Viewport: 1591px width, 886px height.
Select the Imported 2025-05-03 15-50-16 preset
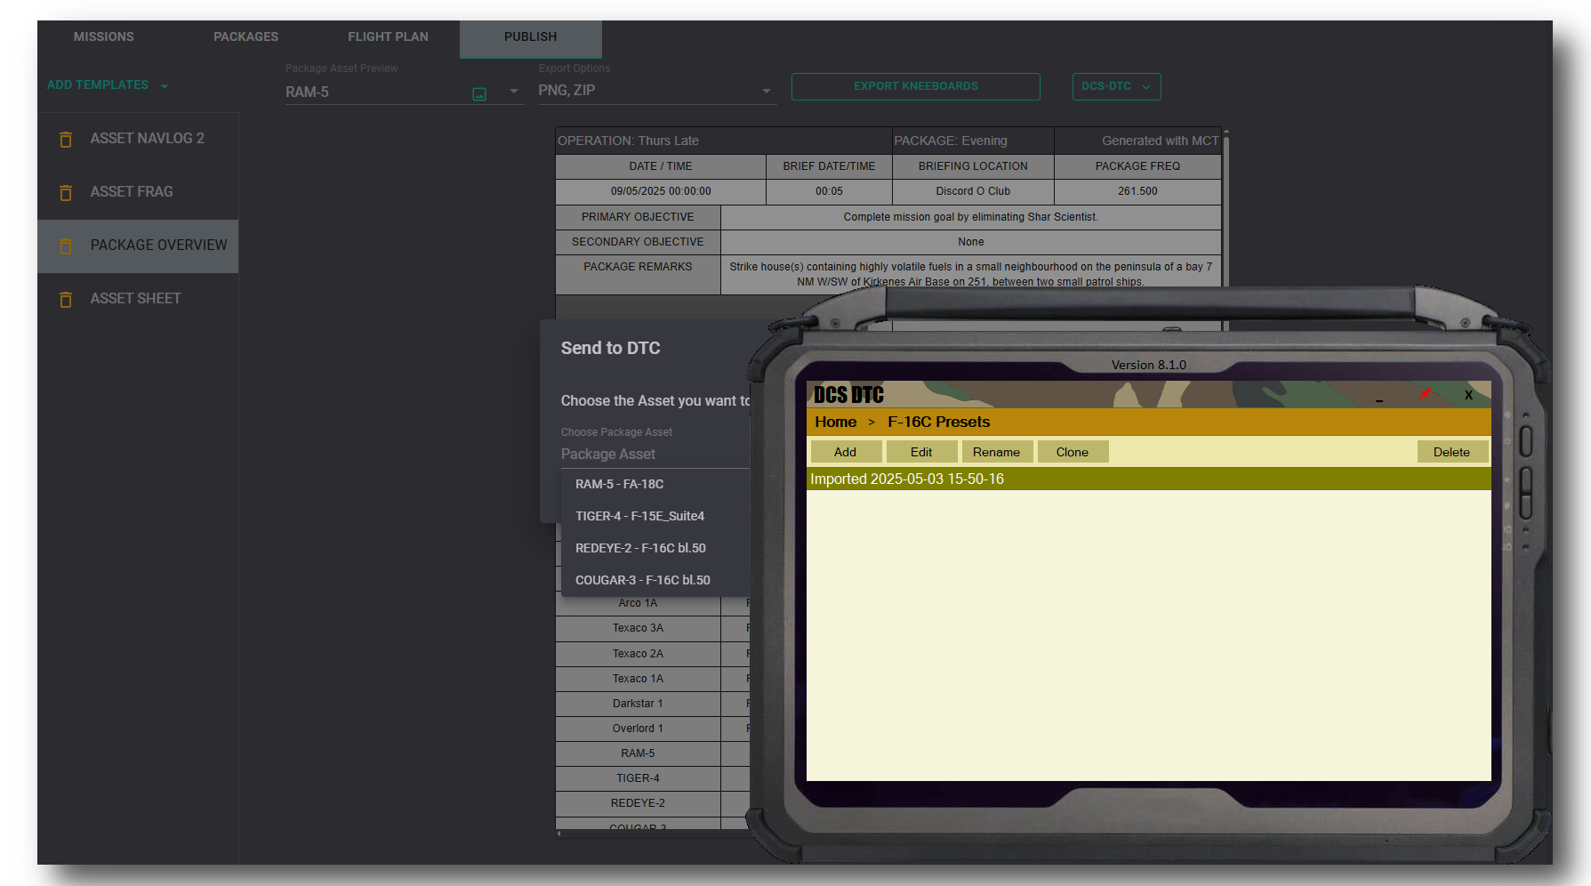(x=906, y=479)
